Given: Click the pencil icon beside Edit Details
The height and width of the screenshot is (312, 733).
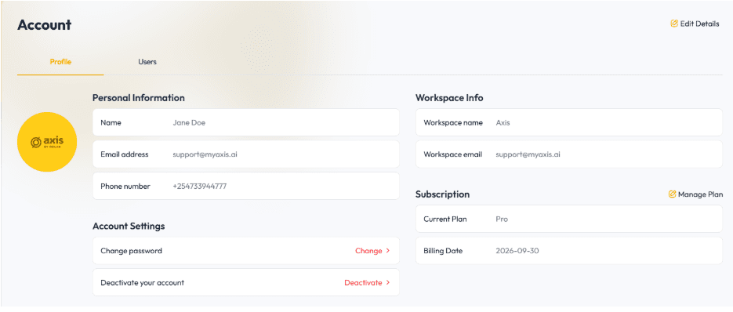Looking at the screenshot, I should pos(674,24).
